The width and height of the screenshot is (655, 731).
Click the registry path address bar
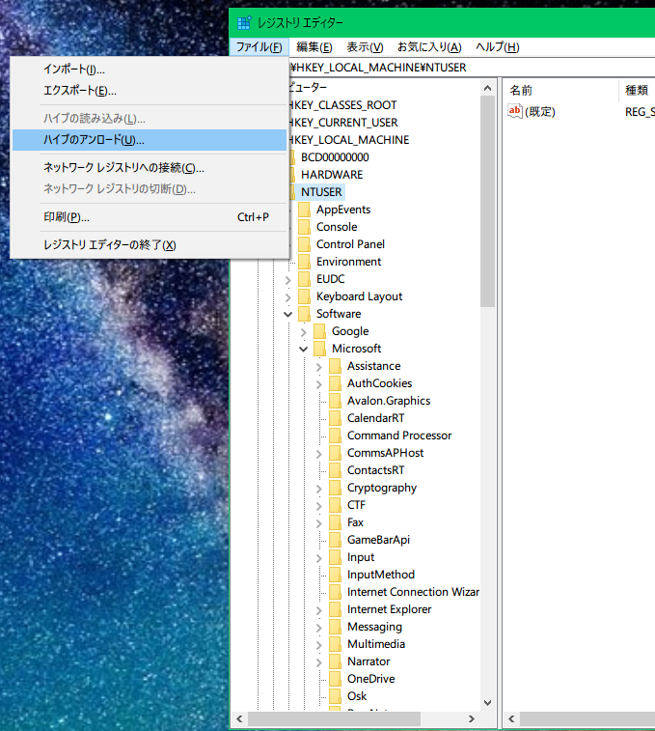tap(472, 68)
